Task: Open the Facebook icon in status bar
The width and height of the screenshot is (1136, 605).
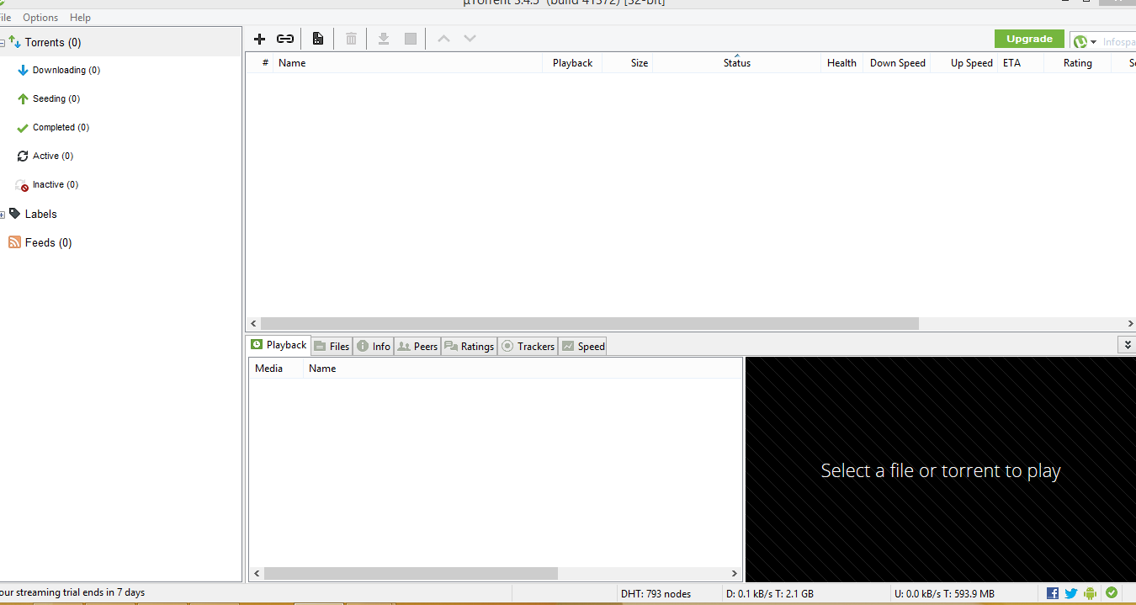Action: coord(1053,593)
